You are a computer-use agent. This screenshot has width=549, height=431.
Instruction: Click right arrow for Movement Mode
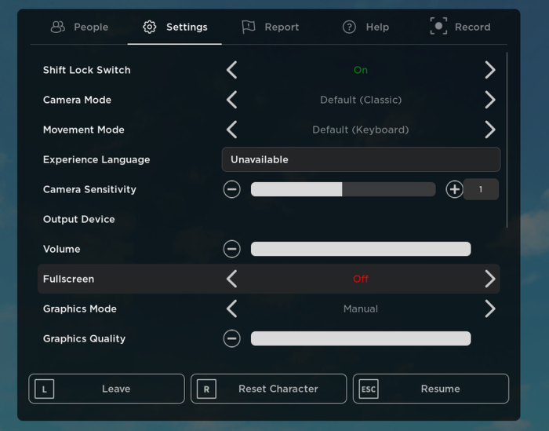pos(490,130)
